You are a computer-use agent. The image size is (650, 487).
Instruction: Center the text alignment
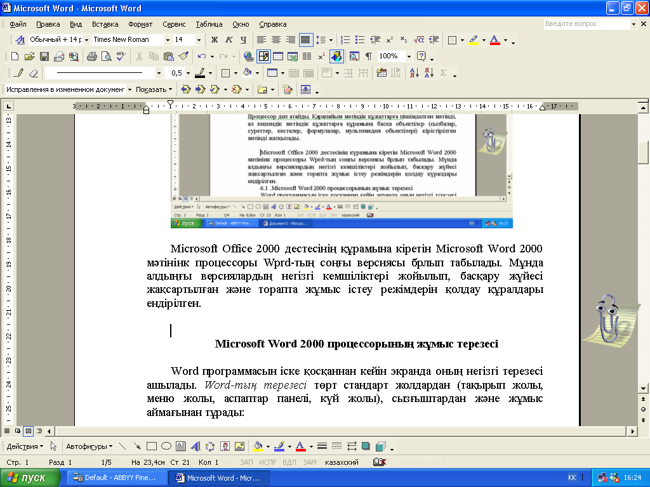coord(276,40)
